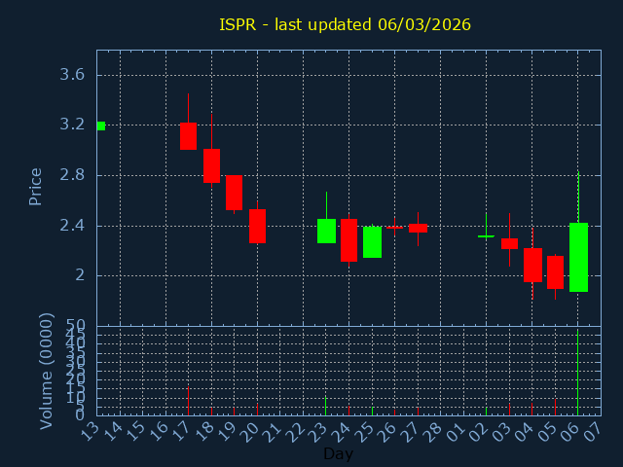
Task: Click the green candle on day 25
Action: pos(372,242)
